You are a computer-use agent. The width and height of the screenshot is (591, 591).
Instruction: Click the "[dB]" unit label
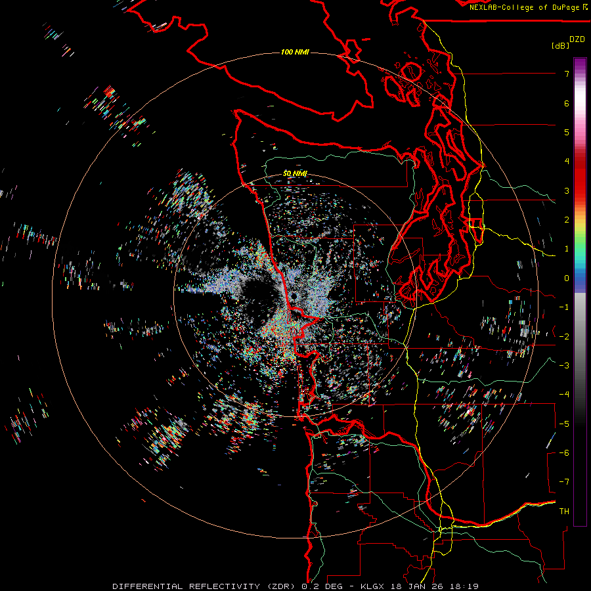560,45
